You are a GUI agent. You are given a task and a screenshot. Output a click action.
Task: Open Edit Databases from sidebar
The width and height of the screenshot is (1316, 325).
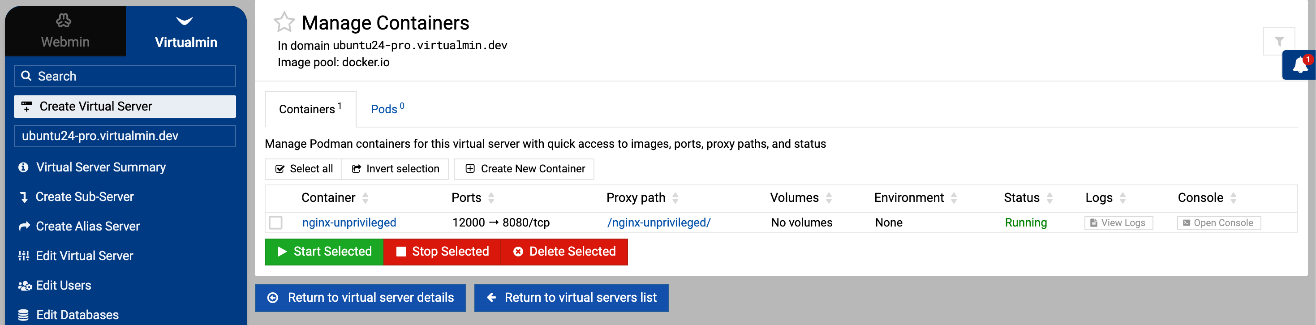click(77, 315)
